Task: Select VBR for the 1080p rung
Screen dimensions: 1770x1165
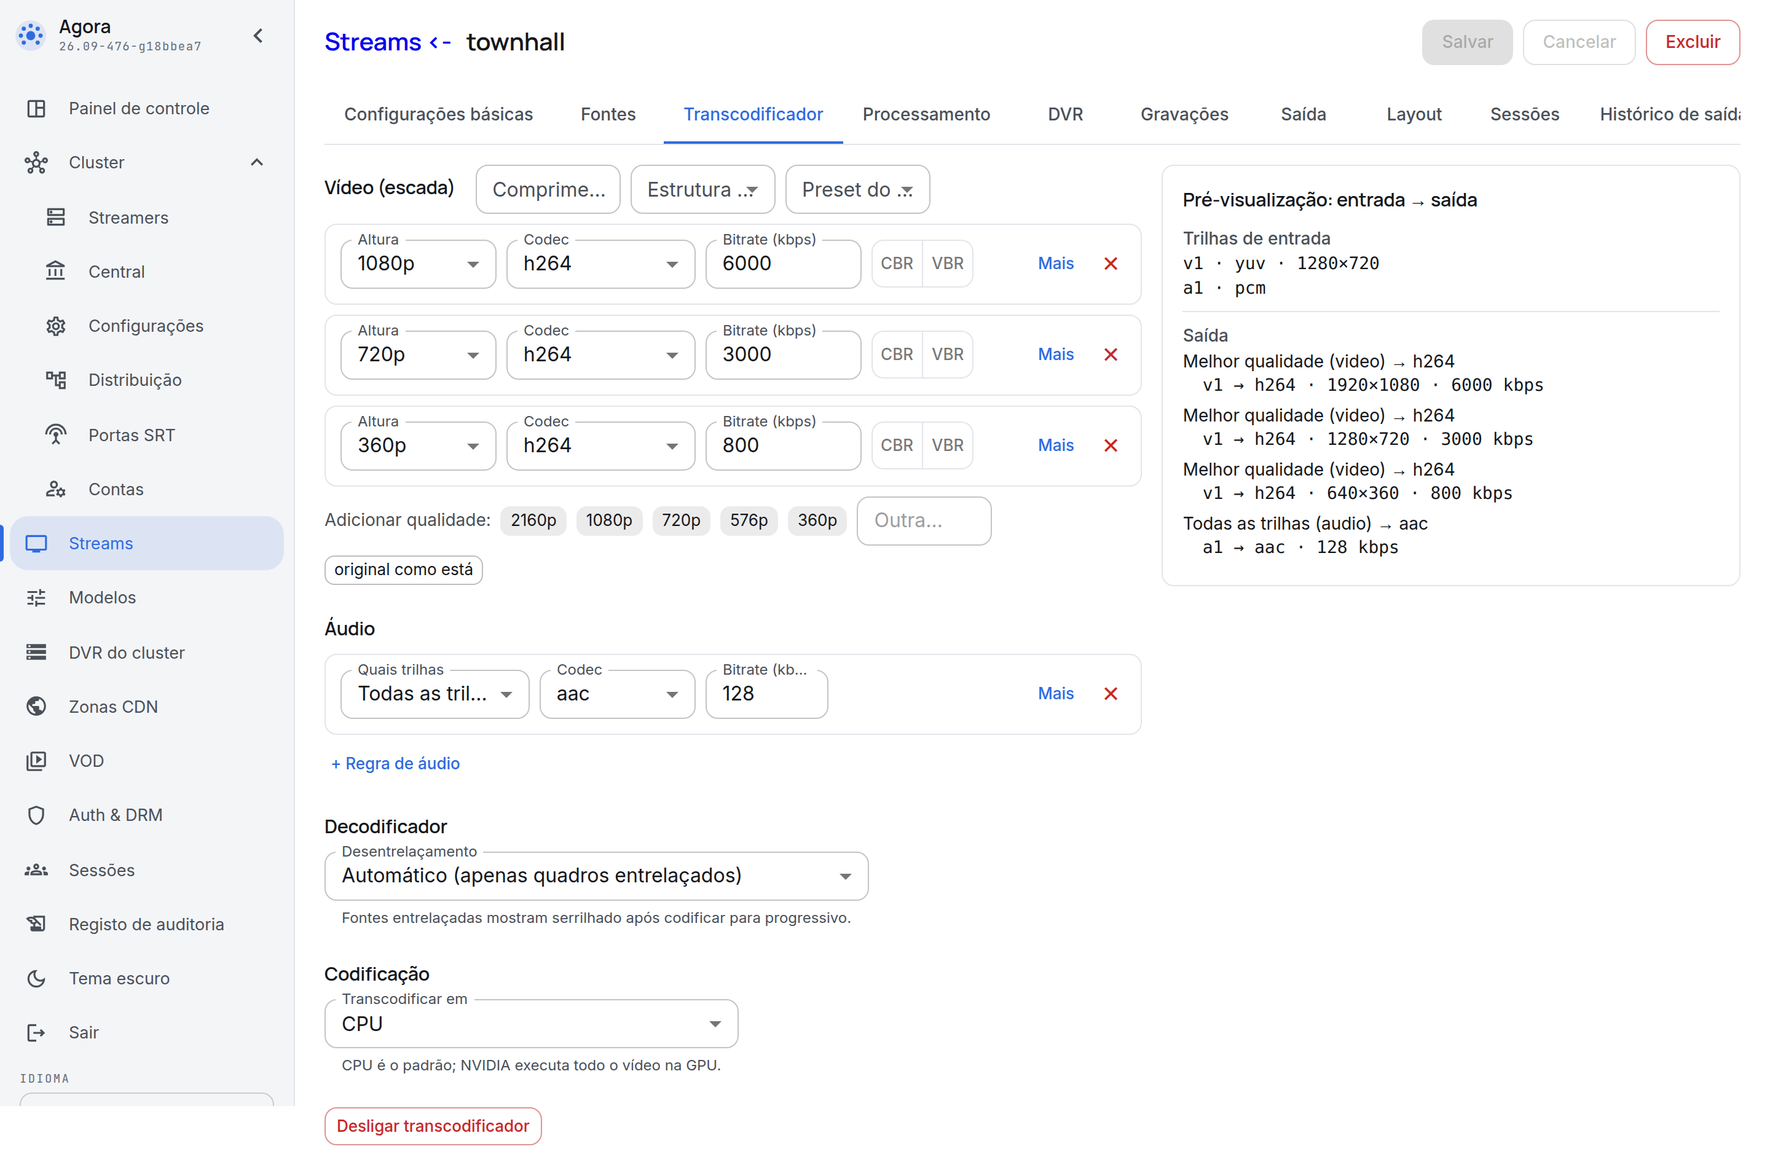Action: click(x=948, y=264)
